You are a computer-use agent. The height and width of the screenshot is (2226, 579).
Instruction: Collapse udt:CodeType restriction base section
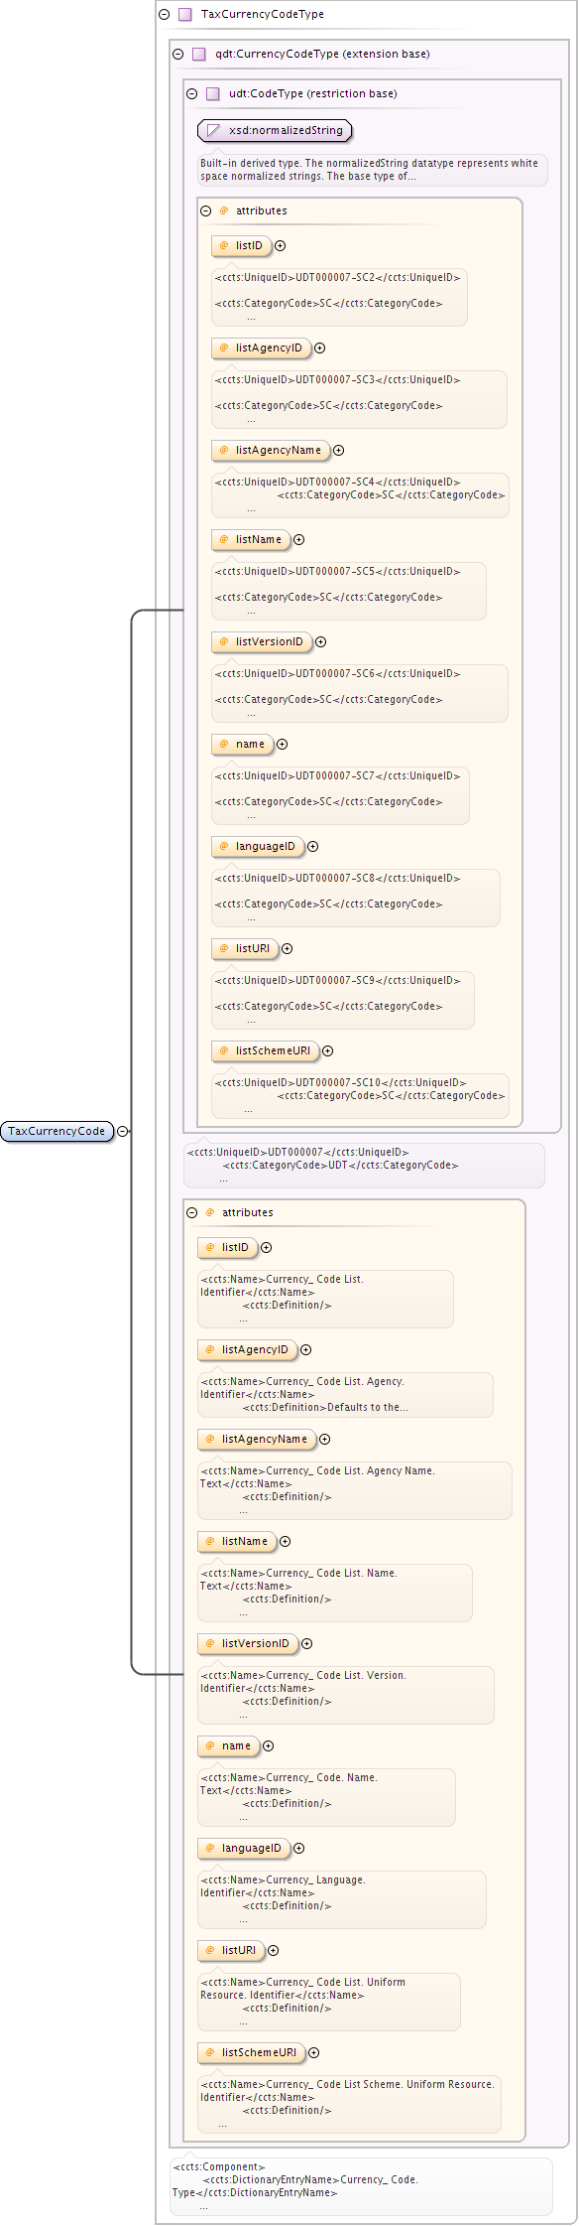click(192, 94)
